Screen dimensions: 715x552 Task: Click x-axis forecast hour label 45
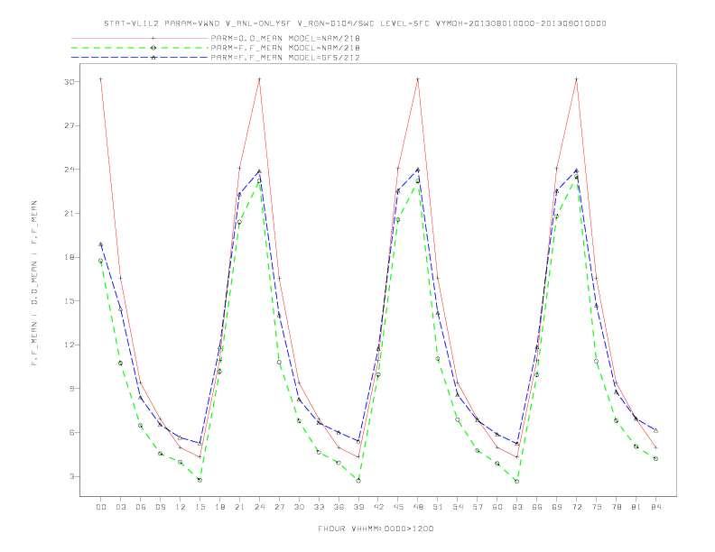(398, 507)
